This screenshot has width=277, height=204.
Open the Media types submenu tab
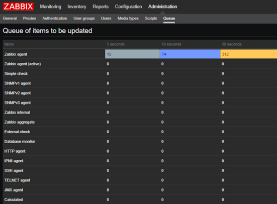coord(128,19)
